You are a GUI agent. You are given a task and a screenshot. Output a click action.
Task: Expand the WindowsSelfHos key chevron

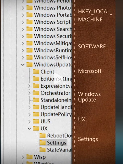click(23, 58)
